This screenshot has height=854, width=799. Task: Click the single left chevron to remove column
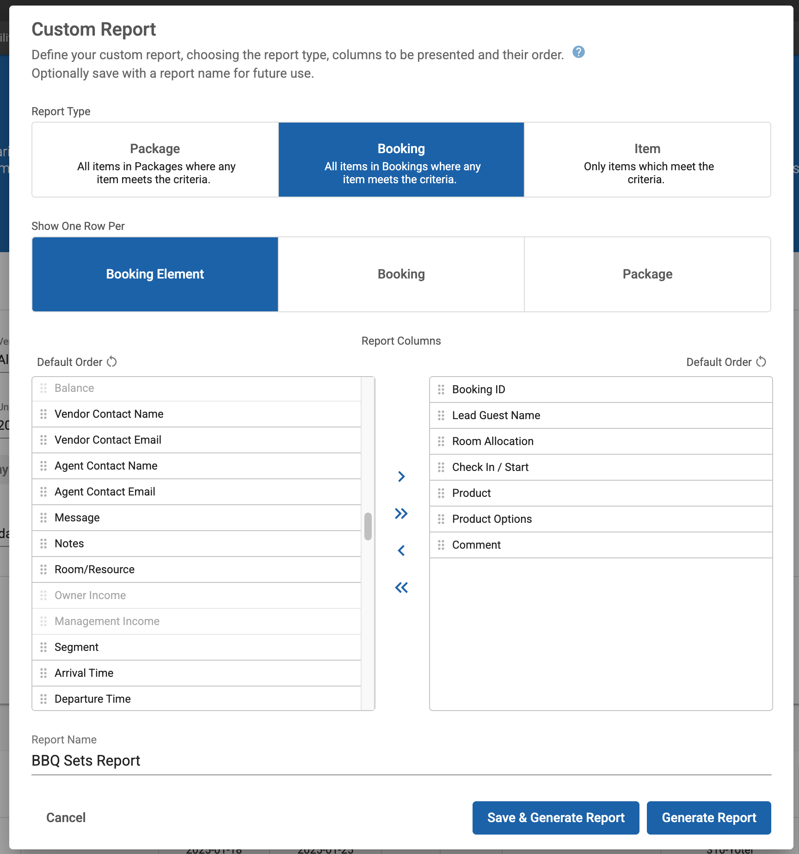click(x=401, y=550)
